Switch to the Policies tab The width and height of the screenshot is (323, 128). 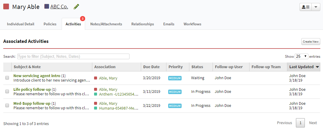pos(50,24)
